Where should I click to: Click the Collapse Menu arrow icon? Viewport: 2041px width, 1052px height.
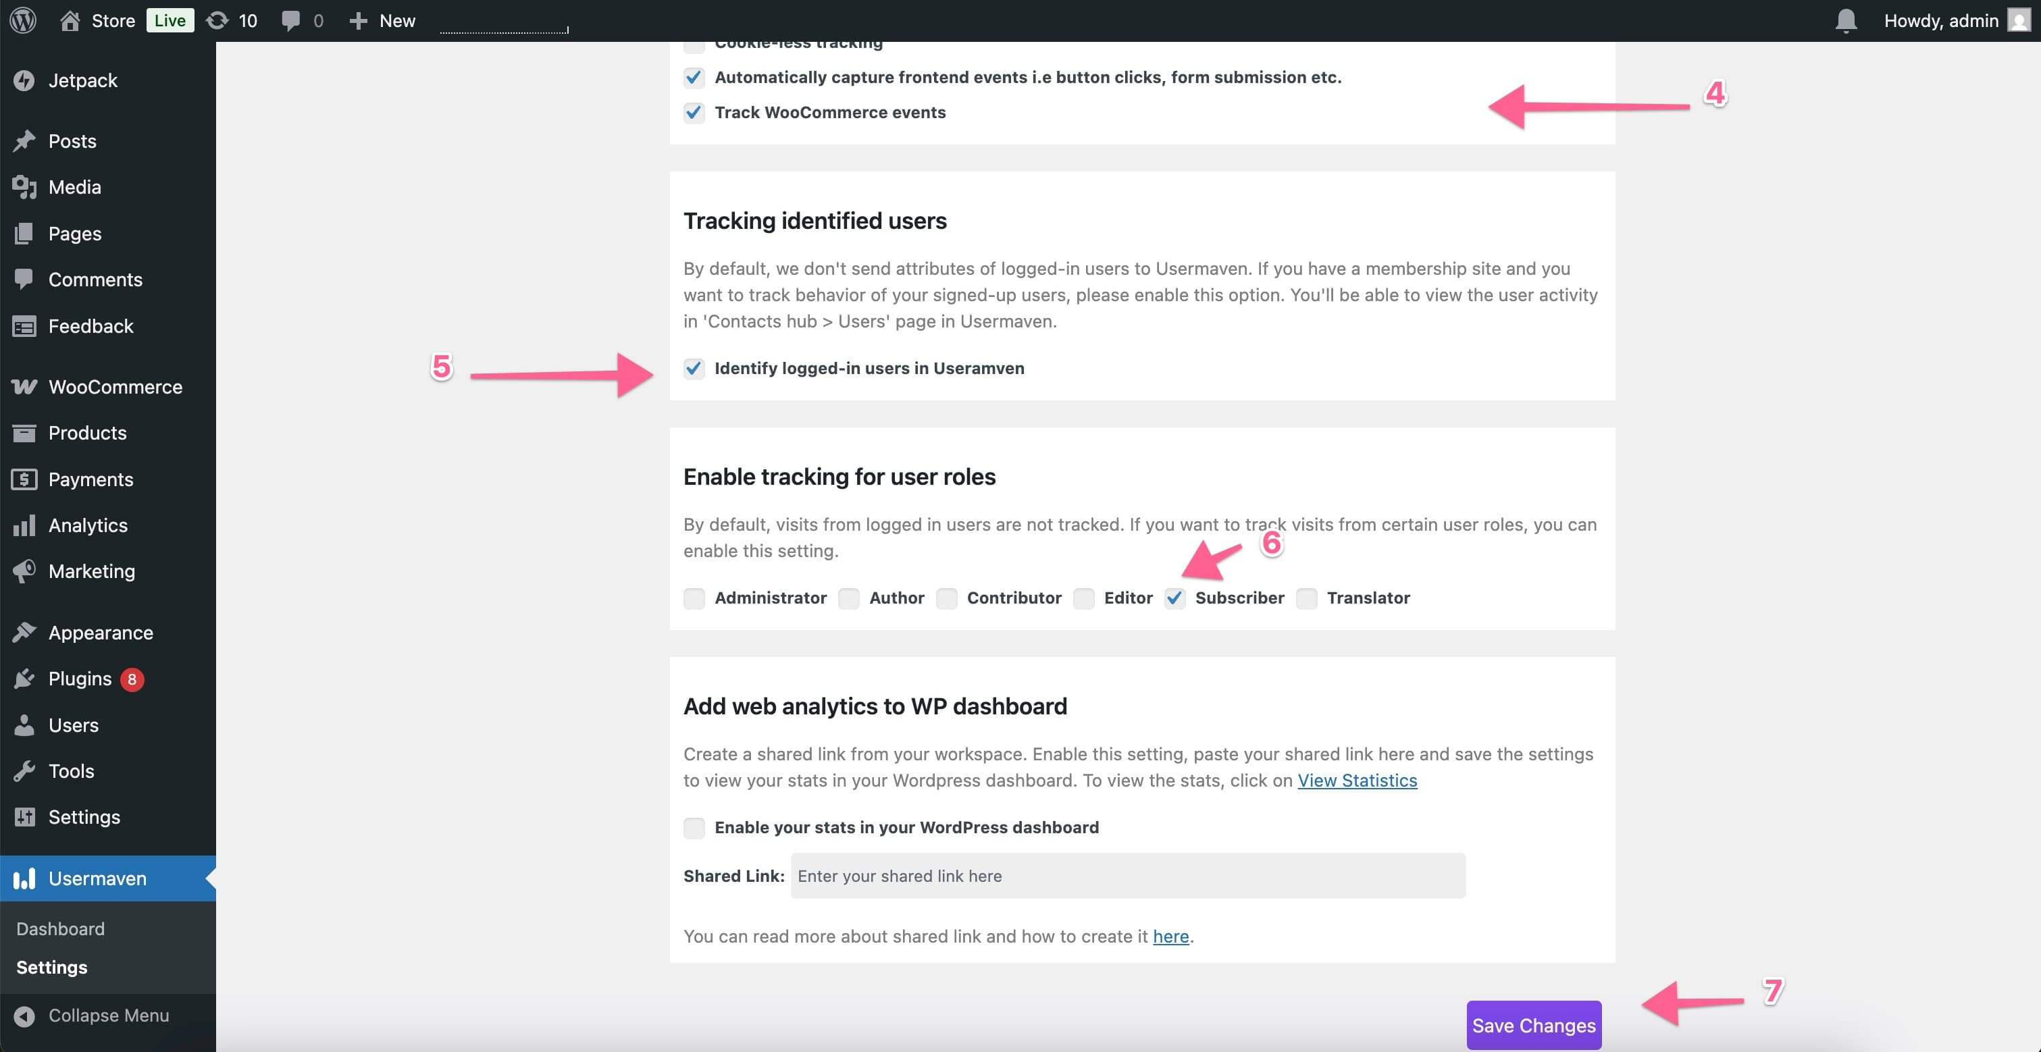[x=24, y=1016]
